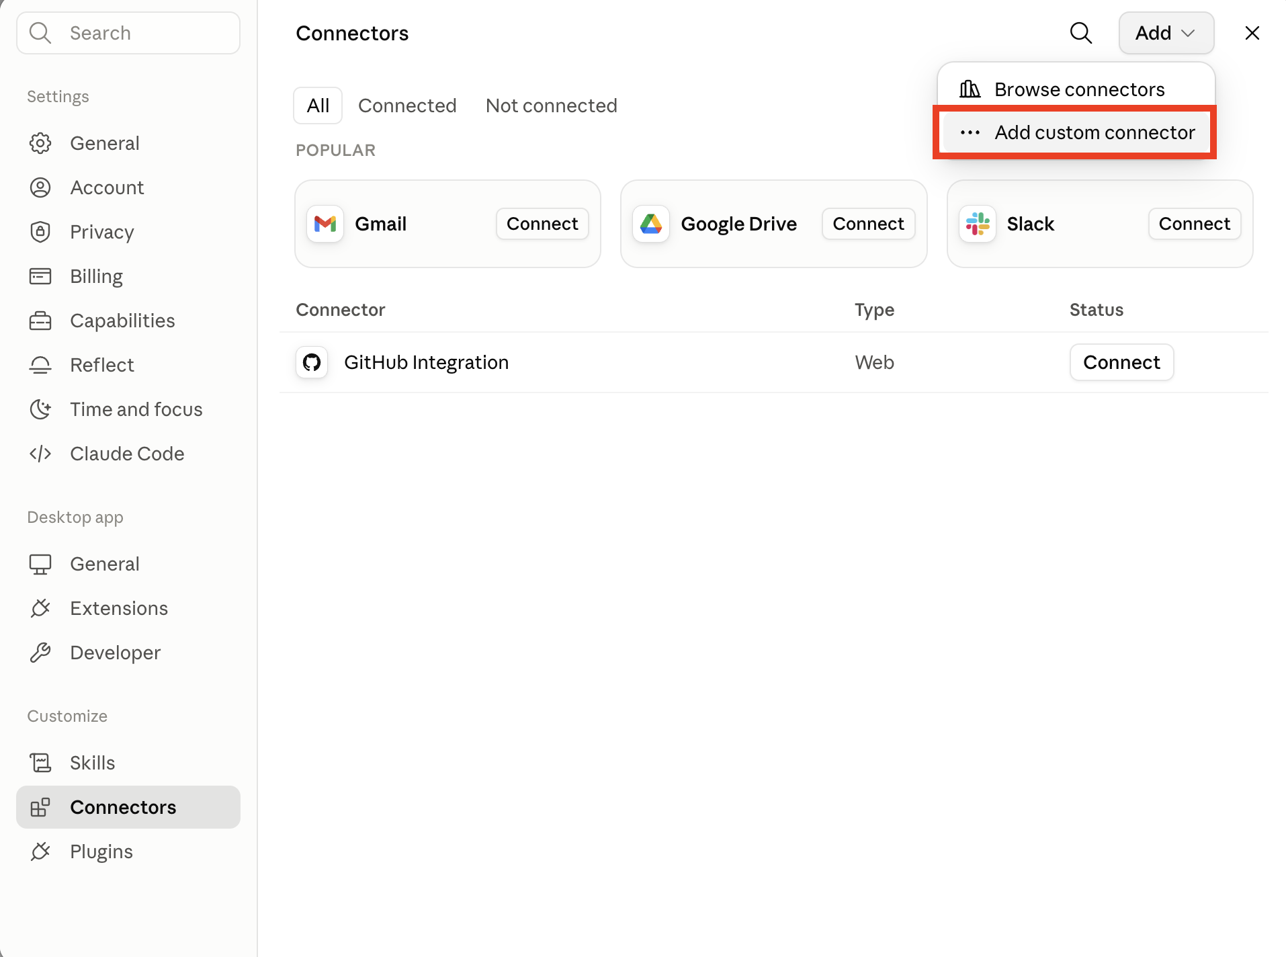Screen dimensions: 1286x957
Task: Open Desktop app General settings
Action: point(128,564)
